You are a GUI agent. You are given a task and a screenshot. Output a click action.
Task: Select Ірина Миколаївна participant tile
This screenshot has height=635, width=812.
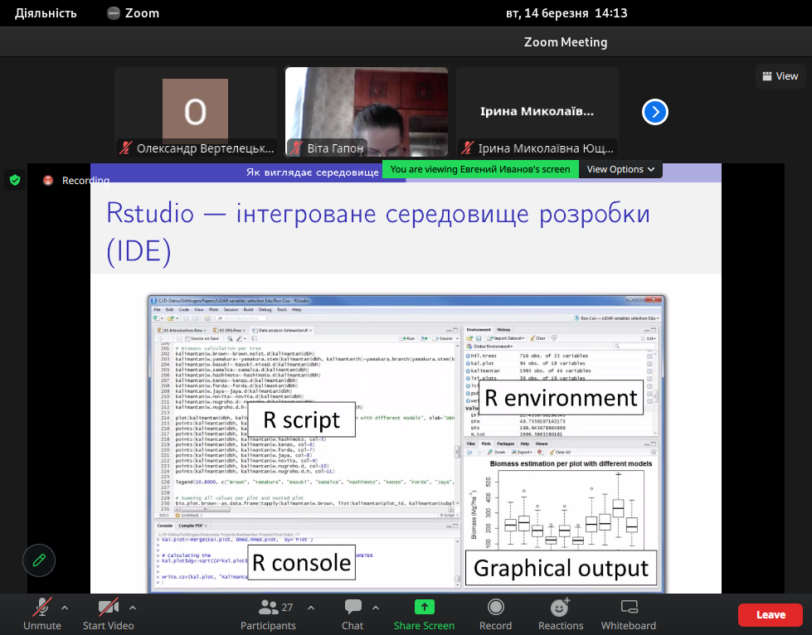pyautogui.click(x=537, y=112)
